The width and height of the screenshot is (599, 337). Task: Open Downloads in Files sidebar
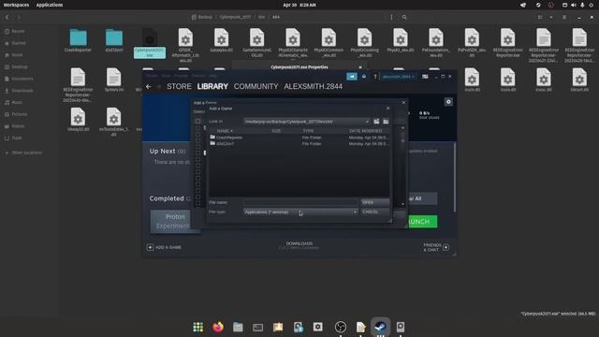(x=22, y=91)
